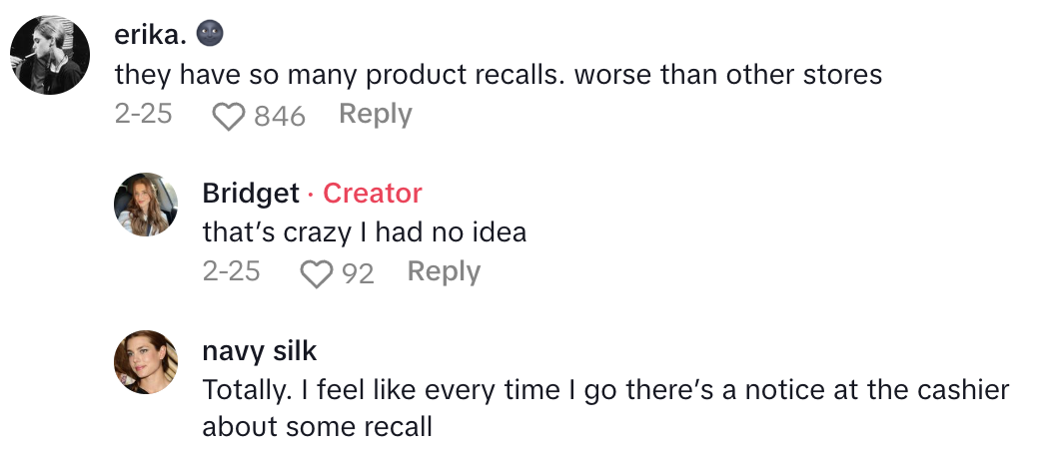Click the moon emoji beside erika's name

tap(210, 35)
